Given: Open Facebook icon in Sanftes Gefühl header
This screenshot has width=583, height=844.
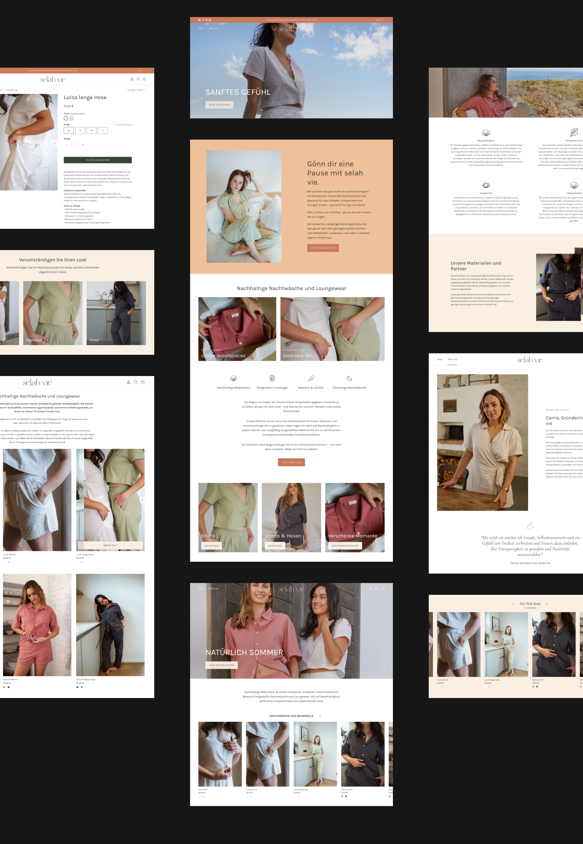Looking at the screenshot, I should click(199, 20).
